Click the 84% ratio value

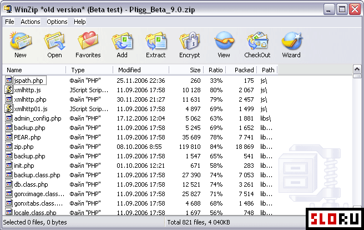216,147
